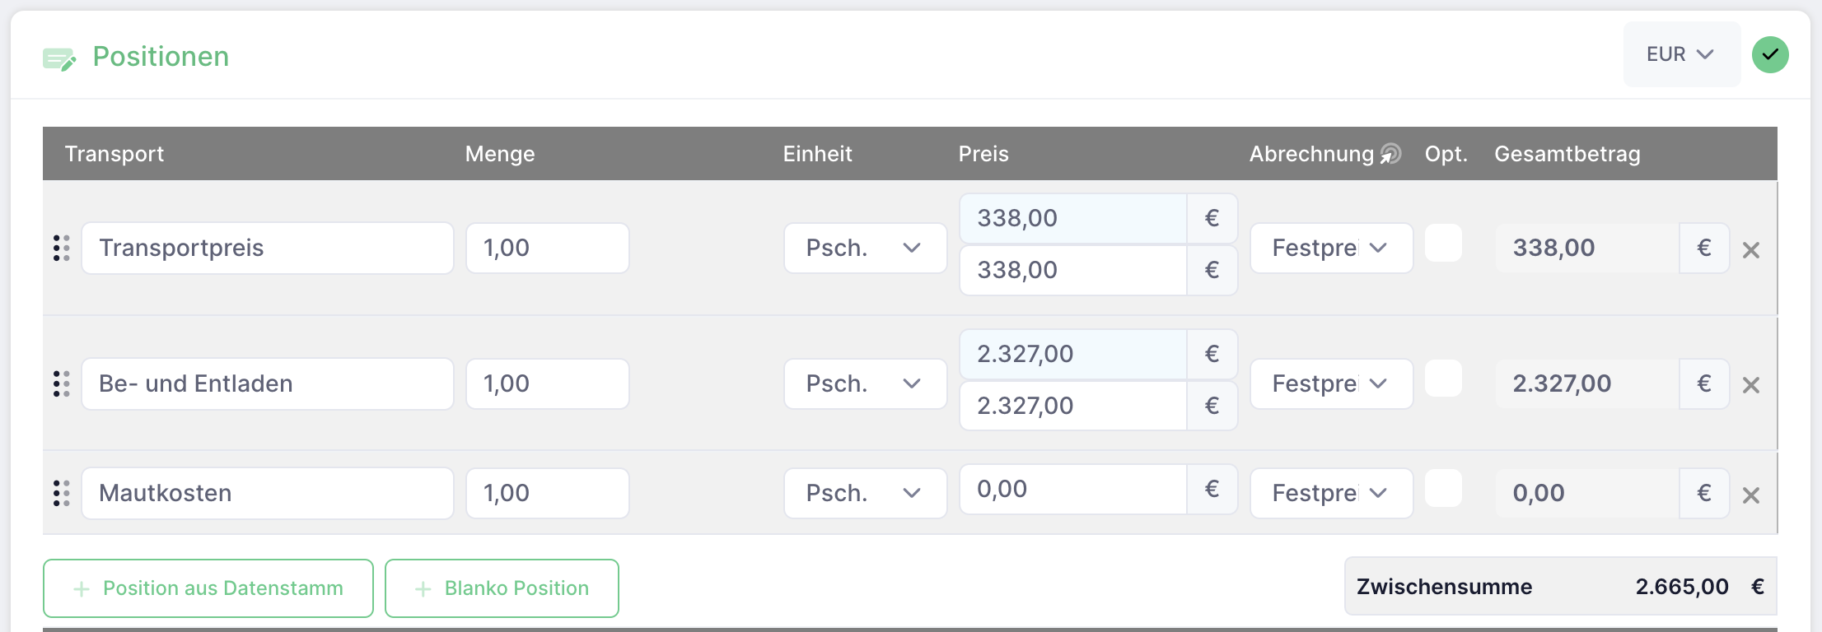The height and width of the screenshot is (632, 1822).
Task: Expand Festpreis dropdown for Mautkosten
Action: [1331, 493]
